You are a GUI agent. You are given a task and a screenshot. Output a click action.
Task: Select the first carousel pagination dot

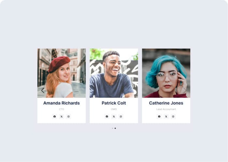pos(113,128)
